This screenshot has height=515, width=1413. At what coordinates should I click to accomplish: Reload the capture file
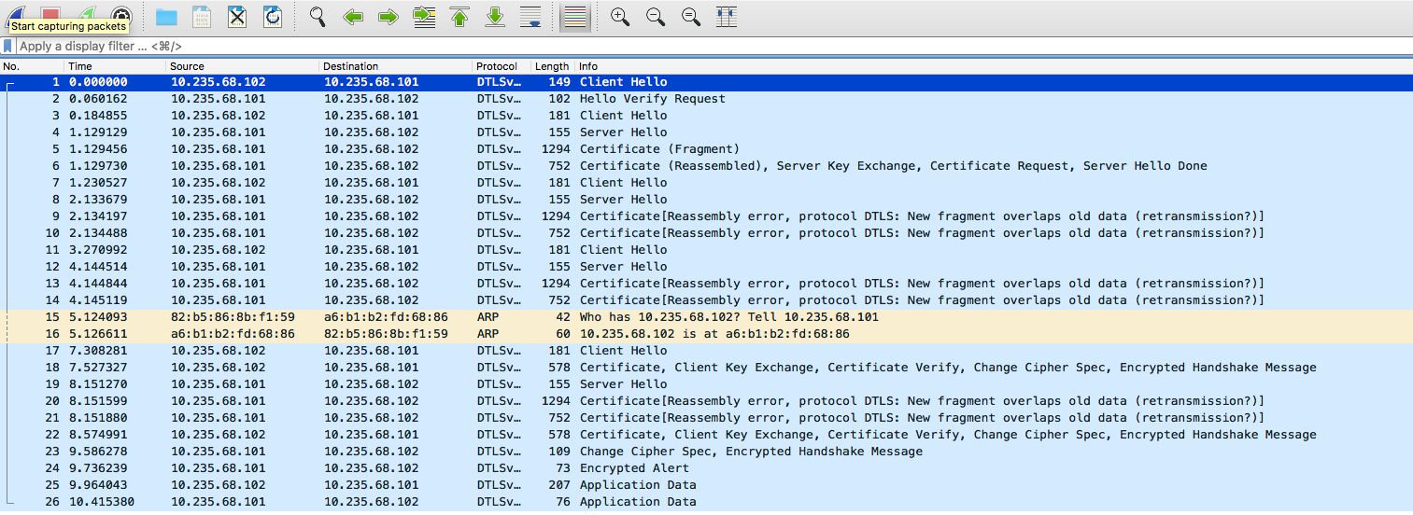point(273,16)
